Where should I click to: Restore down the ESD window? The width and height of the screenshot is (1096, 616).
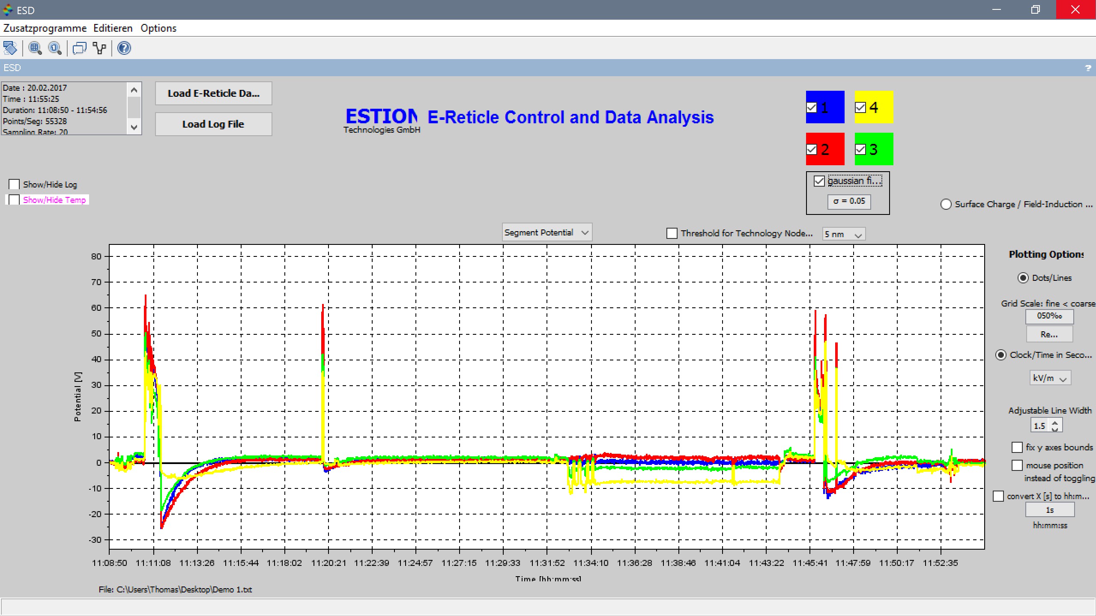coord(1036,9)
